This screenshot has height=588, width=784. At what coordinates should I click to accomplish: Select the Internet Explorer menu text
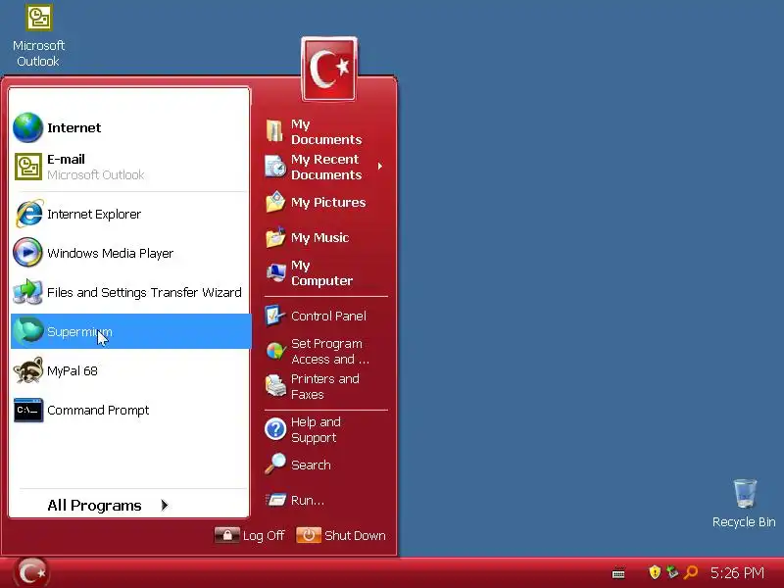(x=94, y=214)
